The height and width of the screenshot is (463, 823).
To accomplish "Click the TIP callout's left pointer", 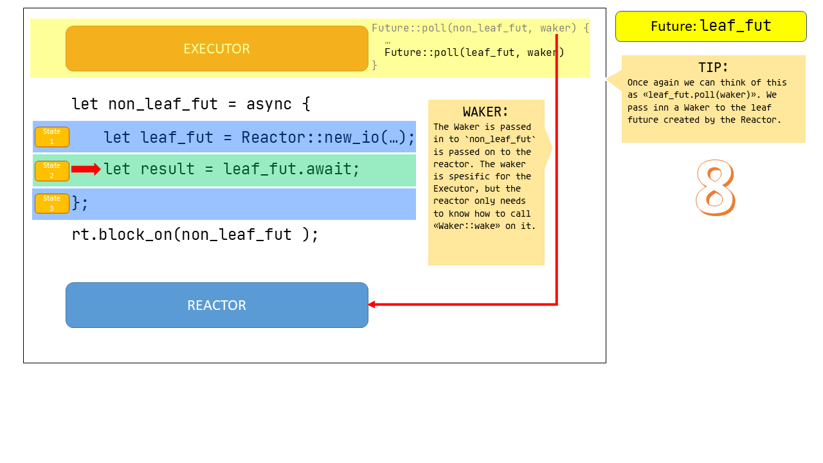I will (x=613, y=80).
